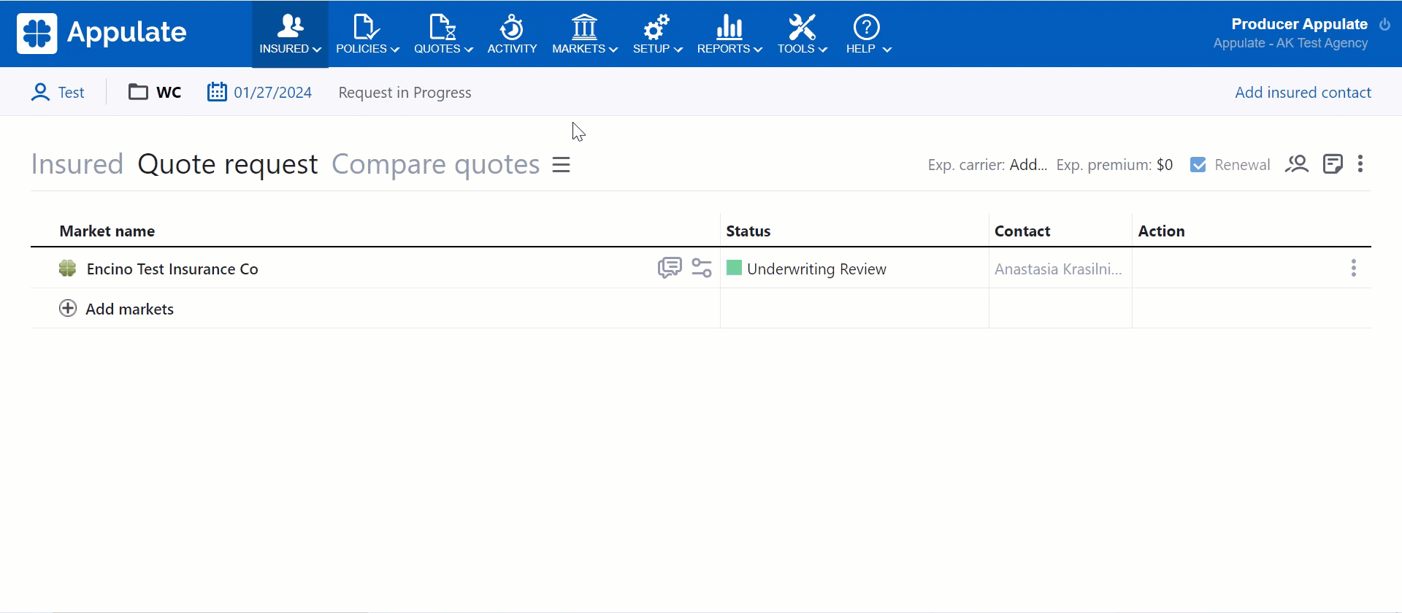Click the calendar icon beside 01/27/2024
1402x613 pixels.
click(x=217, y=92)
